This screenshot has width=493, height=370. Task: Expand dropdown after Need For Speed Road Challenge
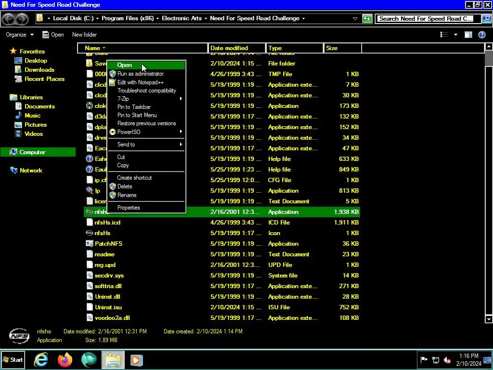coord(303,19)
